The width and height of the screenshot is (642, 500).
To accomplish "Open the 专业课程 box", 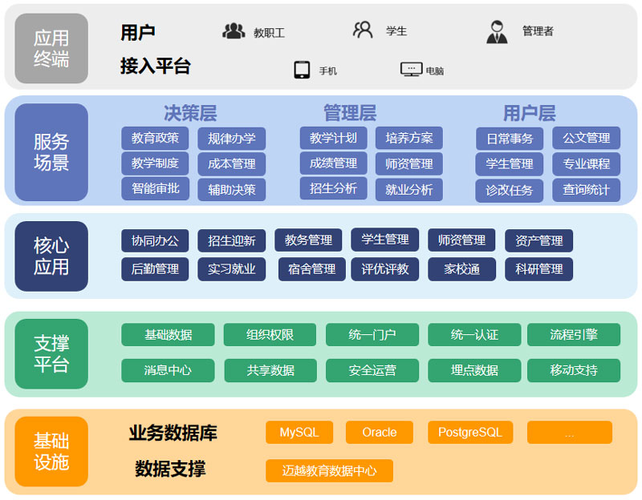I will pos(587,164).
